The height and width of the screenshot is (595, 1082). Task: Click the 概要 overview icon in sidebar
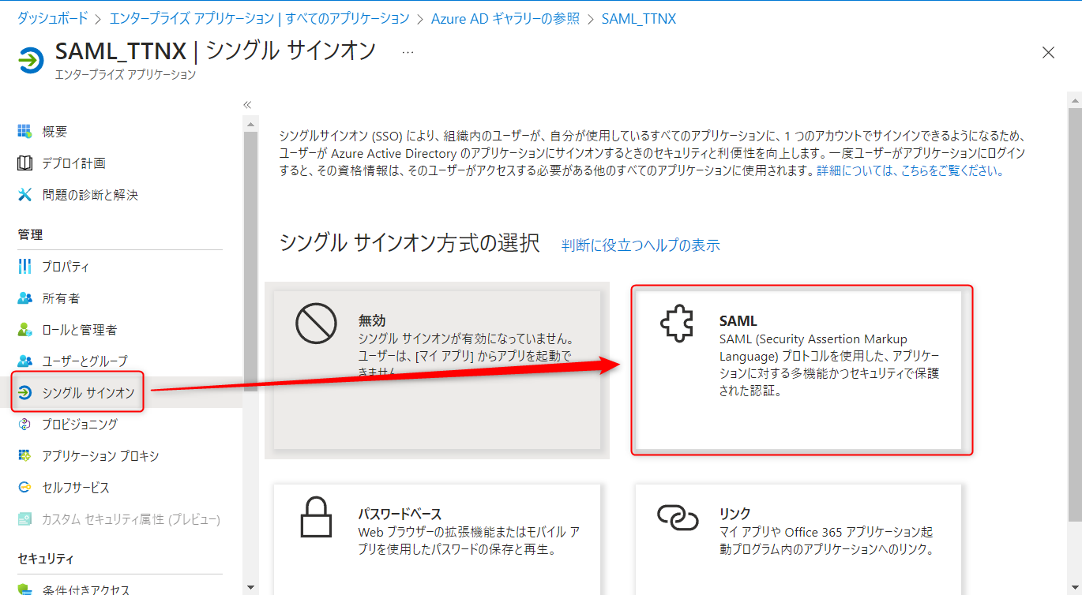coord(24,131)
